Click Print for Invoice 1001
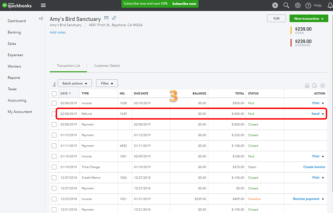The width and height of the screenshot is (333, 213). pyautogui.click(x=316, y=156)
